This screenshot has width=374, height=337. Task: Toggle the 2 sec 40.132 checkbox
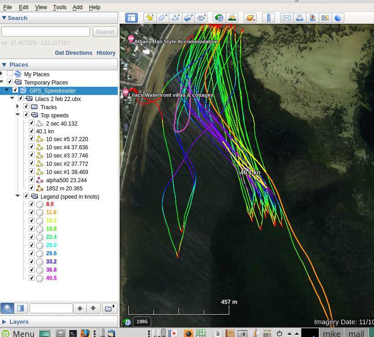pyautogui.click(x=32, y=123)
